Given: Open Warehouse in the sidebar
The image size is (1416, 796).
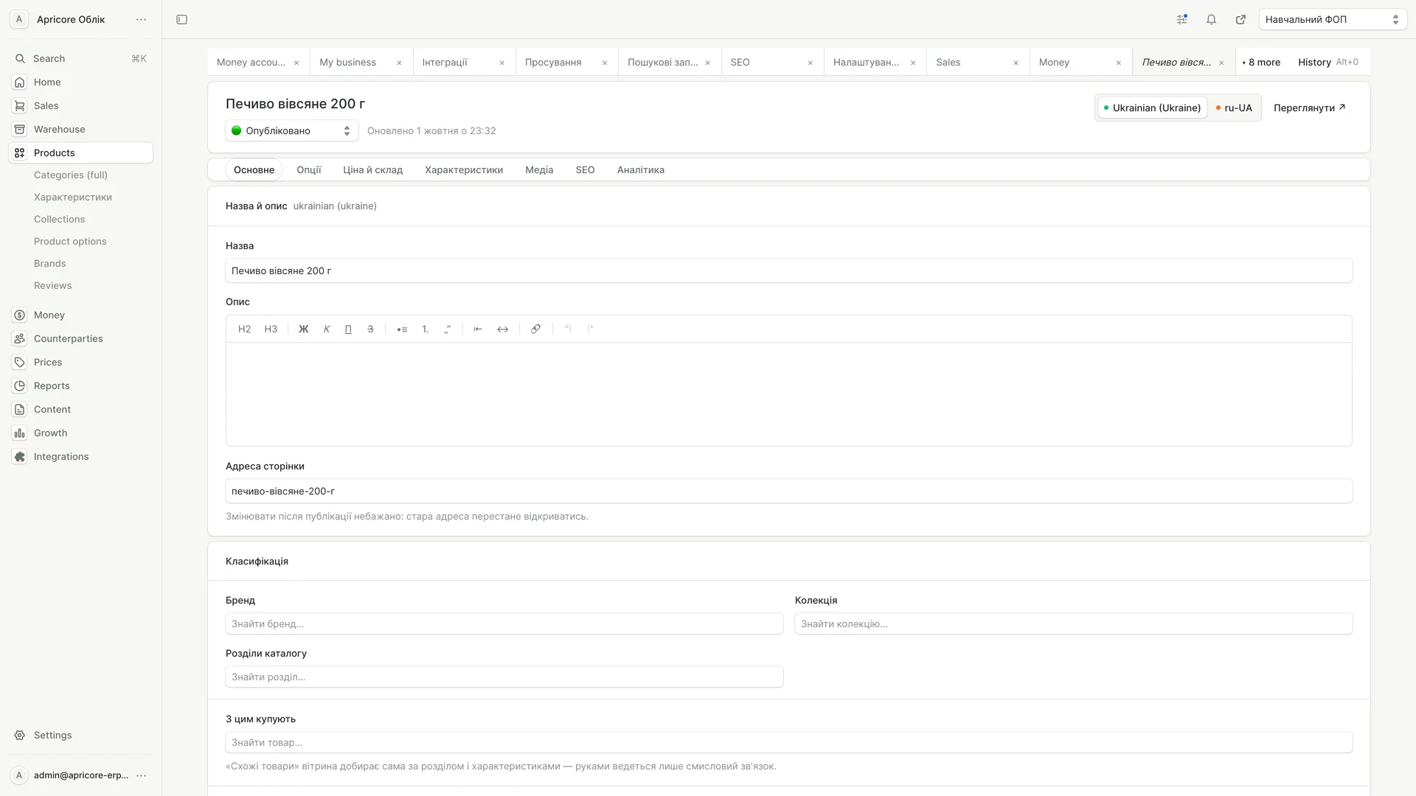Looking at the screenshot, I should [x=81, y=129].
